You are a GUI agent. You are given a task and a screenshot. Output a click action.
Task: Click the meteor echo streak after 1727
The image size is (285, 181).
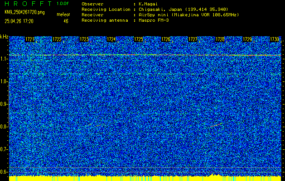click(216, 125)
